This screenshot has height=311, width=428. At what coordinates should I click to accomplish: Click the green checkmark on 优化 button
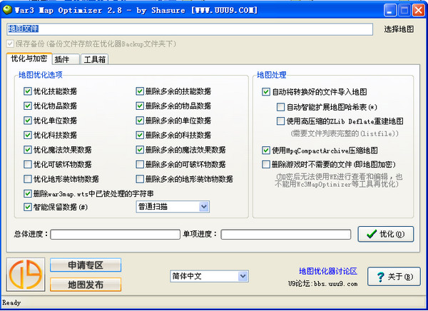(372, 234)
